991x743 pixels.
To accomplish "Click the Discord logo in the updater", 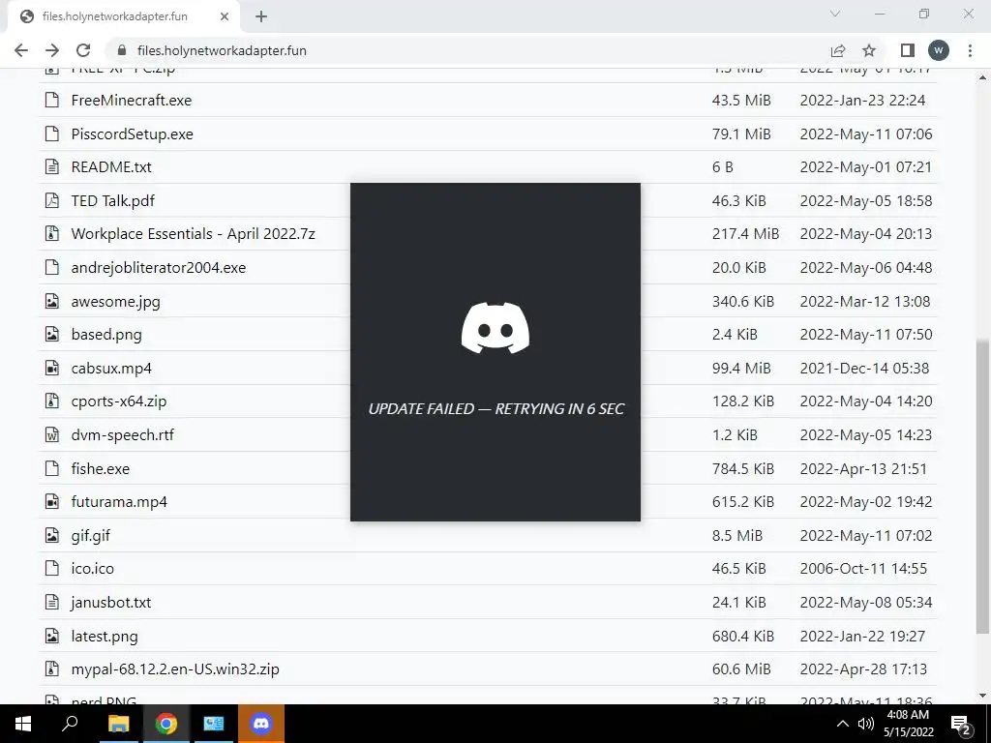I will click(495, 329).
